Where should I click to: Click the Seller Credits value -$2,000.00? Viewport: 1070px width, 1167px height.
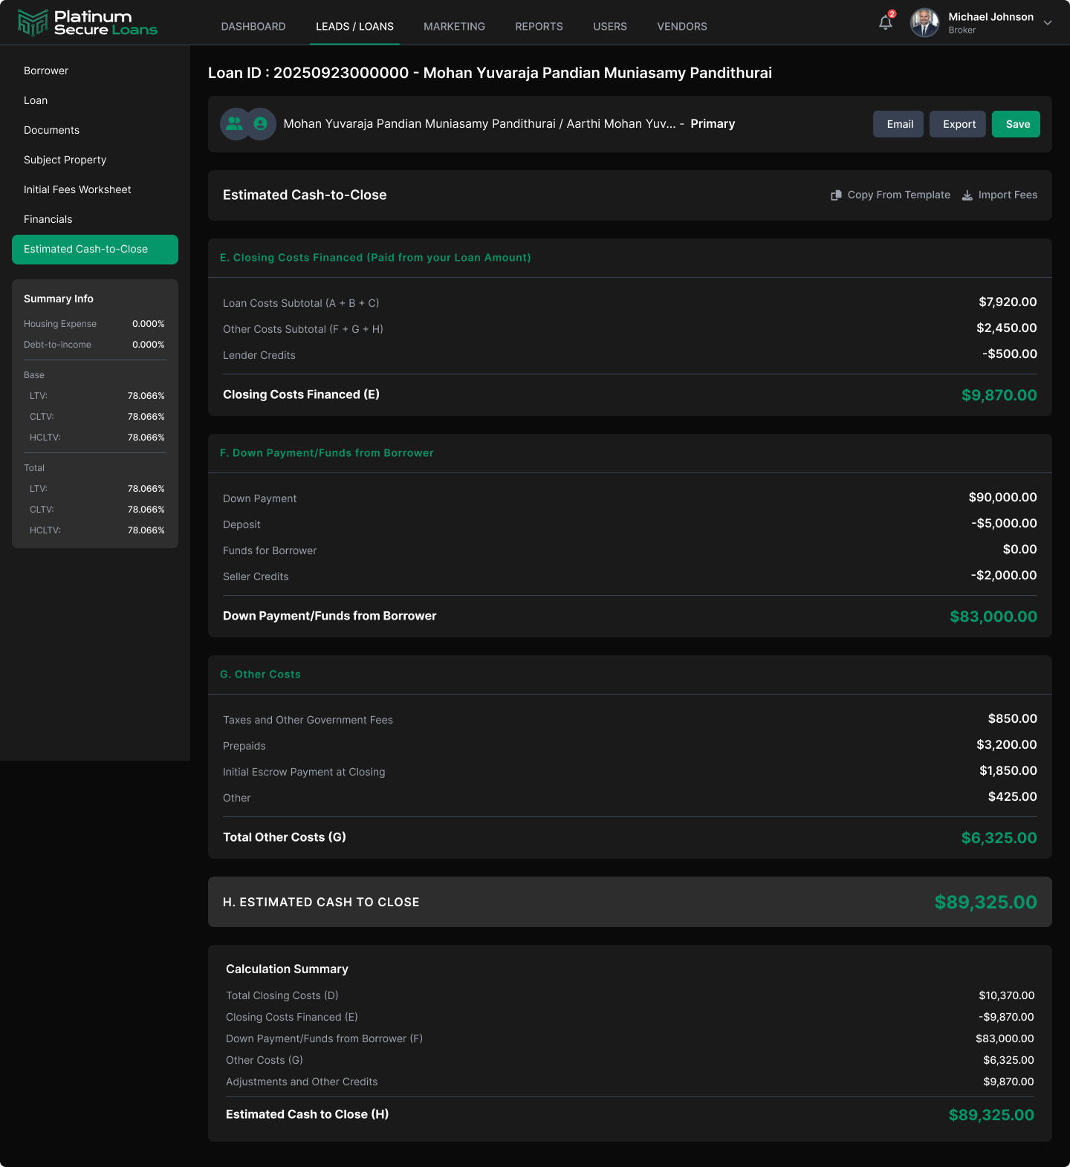coord(1004,576)
